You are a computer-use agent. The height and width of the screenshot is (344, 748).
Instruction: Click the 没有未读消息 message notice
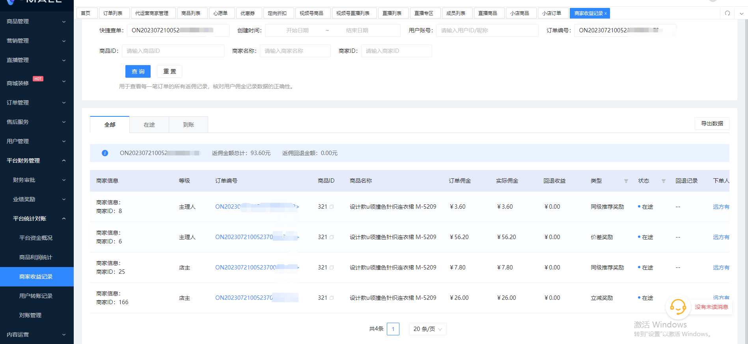click(711, 307)
